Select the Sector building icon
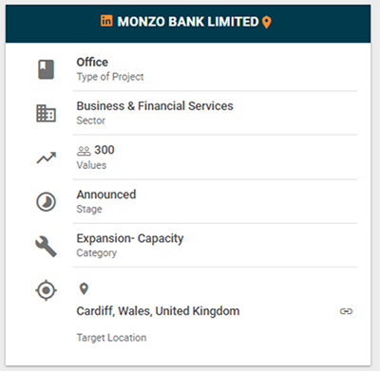 (x=47, y=113)
